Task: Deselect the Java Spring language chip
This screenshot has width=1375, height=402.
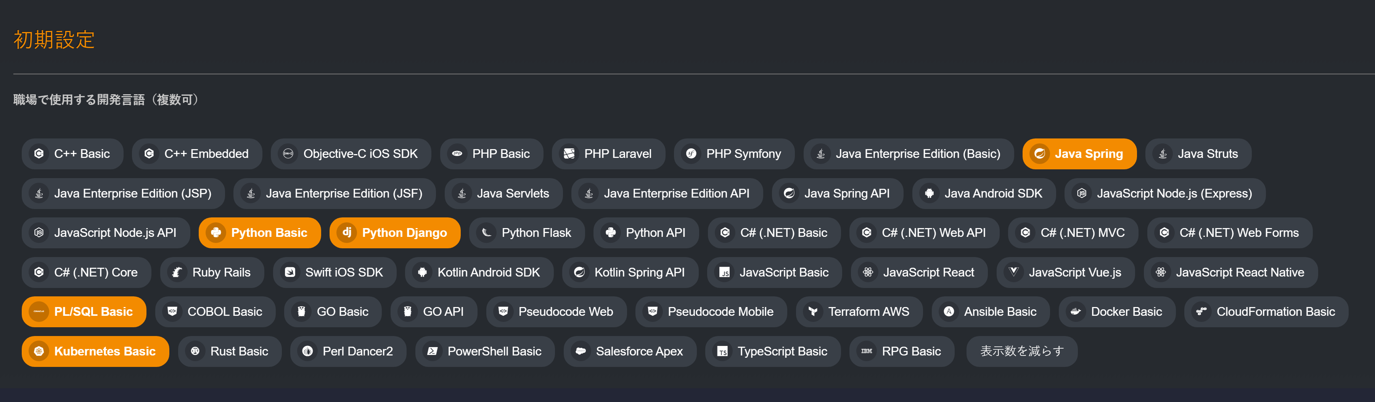Action: [x=1079, y=154]
